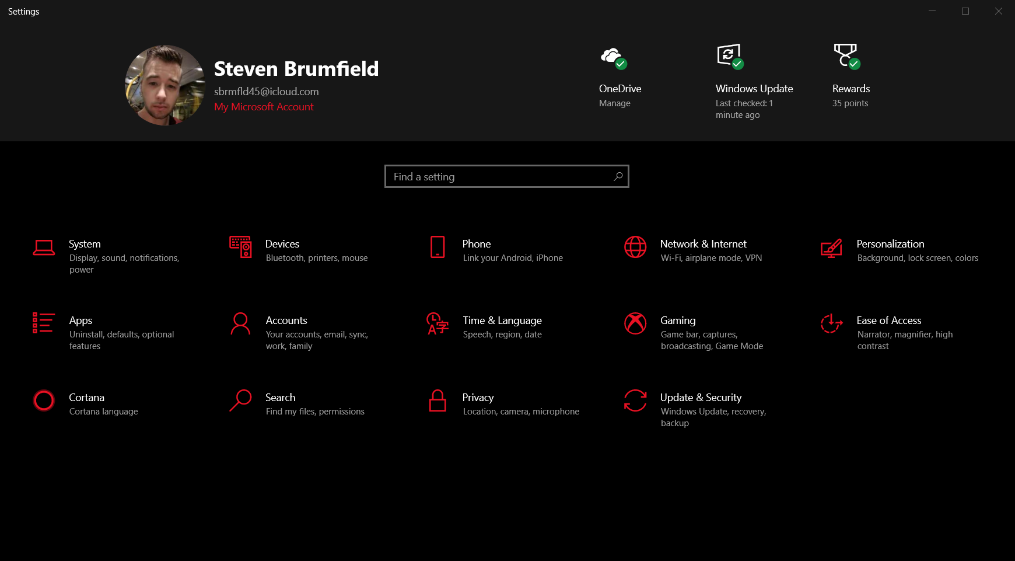Close the Settings window
Viewport: 1015px width, 561px height.
999,11
